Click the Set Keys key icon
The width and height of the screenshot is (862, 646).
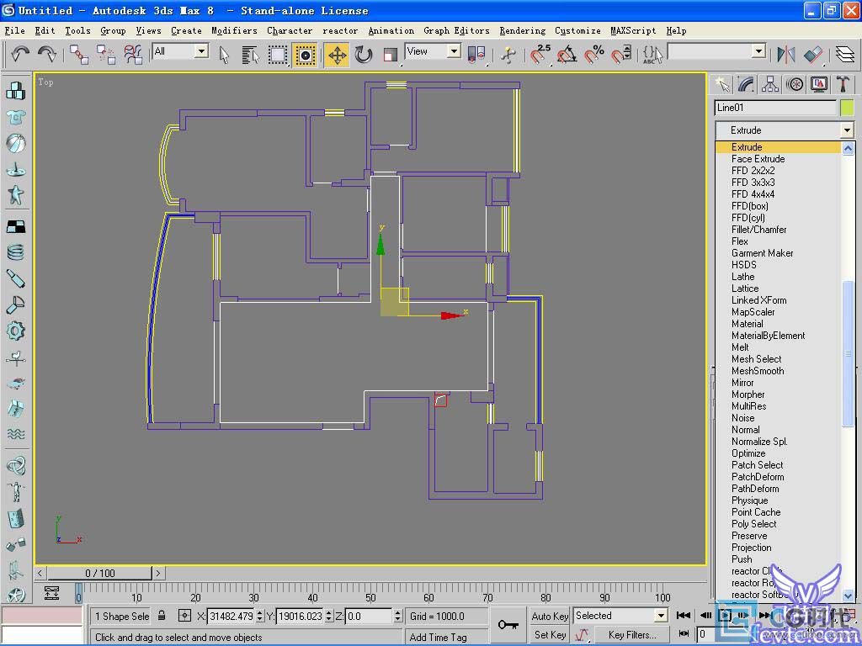tap(508, 625)
